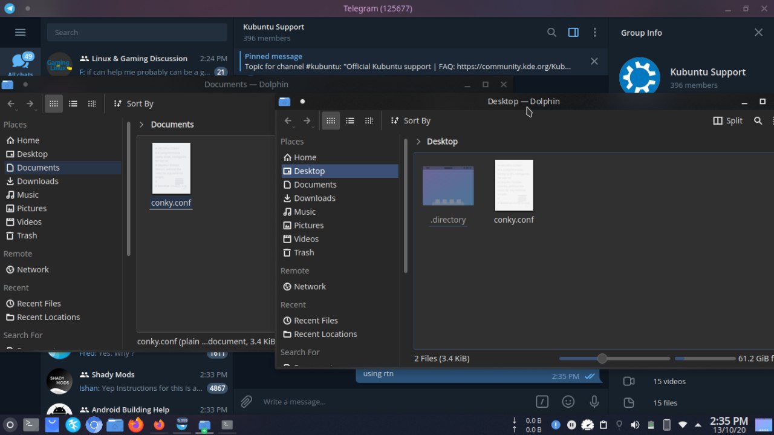This screenshot has height=435, width=774.
Task: Open the three-dot menu in the Kubuntu Support header
Action: [595, 33]
